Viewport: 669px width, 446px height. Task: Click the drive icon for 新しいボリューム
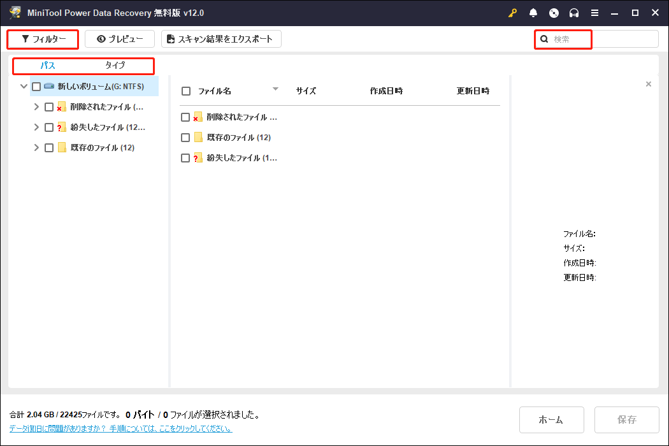(49, 86)
